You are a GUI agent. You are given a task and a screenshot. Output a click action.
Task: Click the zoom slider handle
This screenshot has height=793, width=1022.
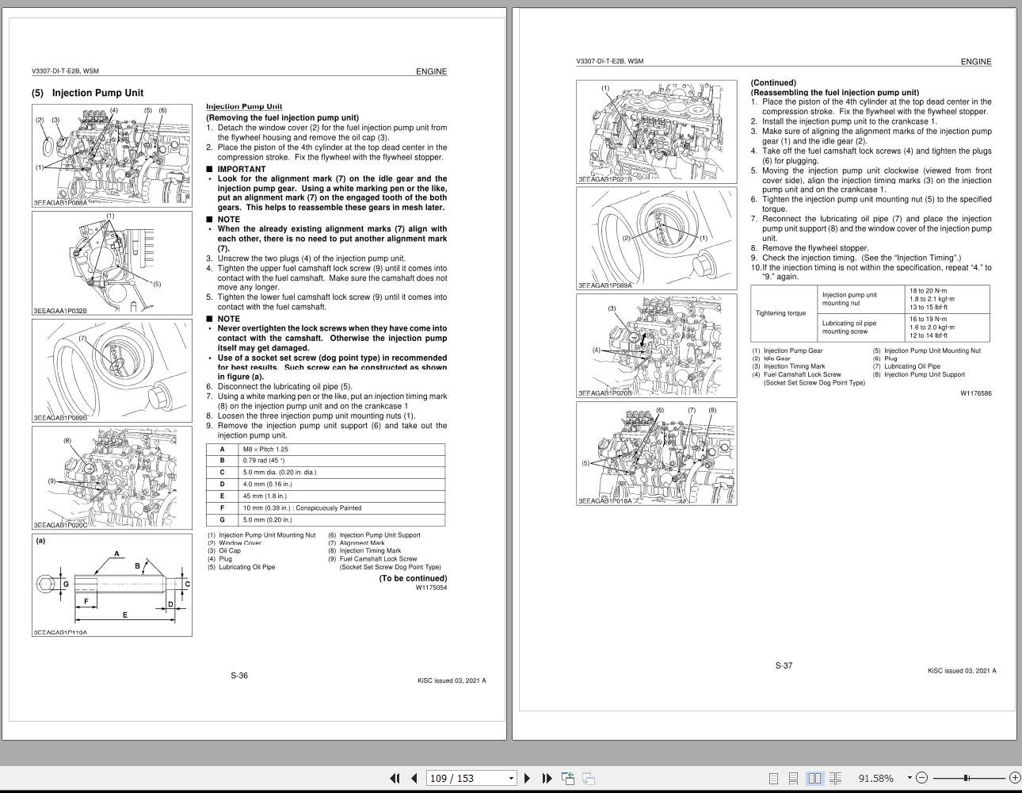pyautogui.click(x=967, y=778)
